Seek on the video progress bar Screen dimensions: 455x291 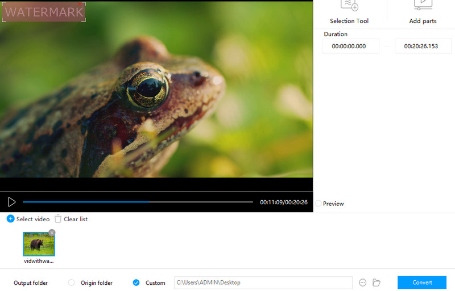pos(138,202)
